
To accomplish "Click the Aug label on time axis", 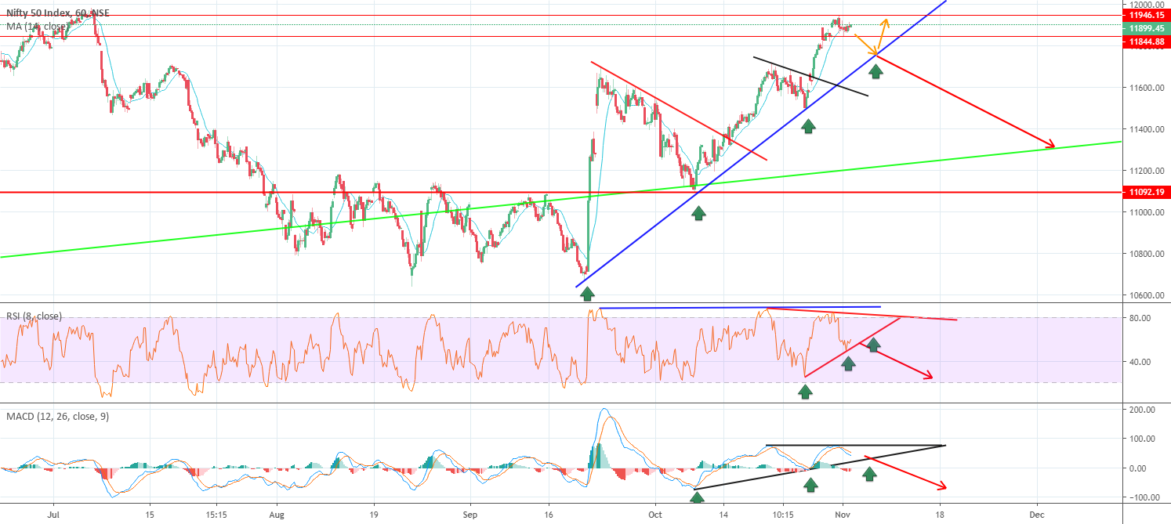I will [x=275, y=515].
